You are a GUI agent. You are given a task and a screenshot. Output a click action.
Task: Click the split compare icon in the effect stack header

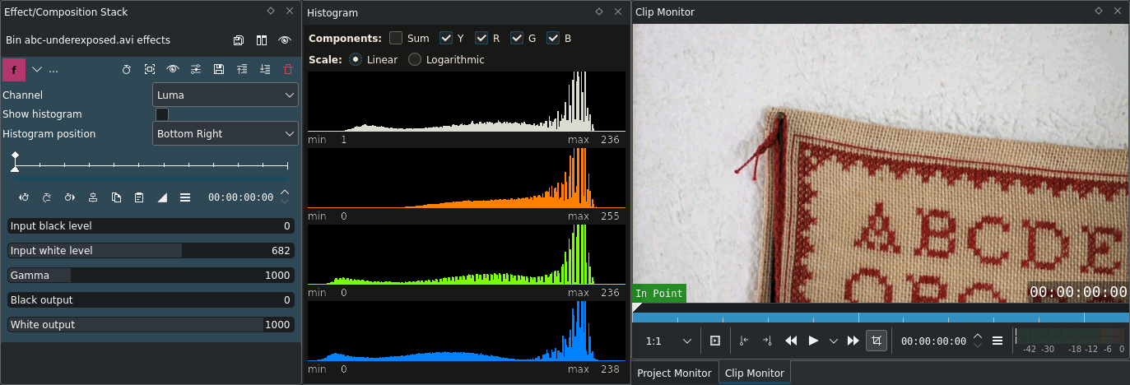(262, 39)
